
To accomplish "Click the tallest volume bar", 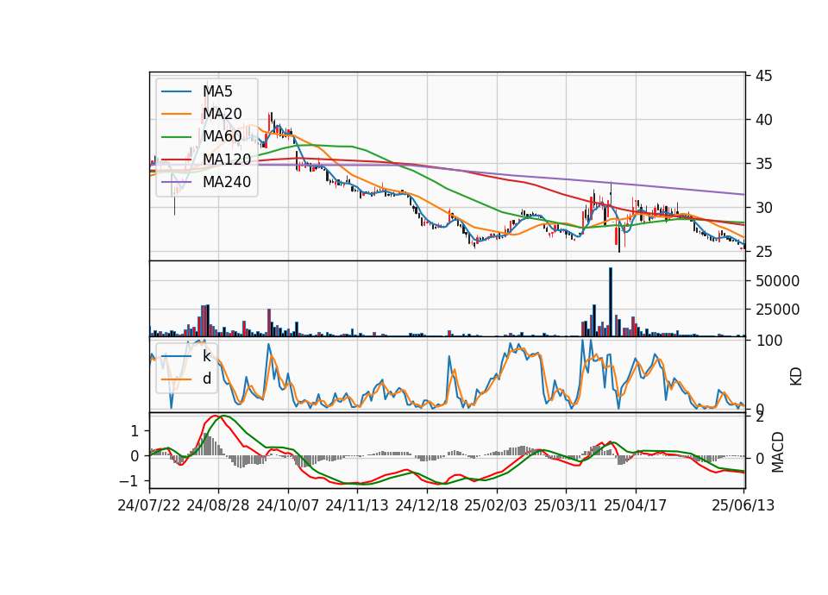I will [x=611, y=302].
